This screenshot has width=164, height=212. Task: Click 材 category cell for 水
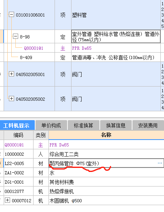tap(41, 173)
